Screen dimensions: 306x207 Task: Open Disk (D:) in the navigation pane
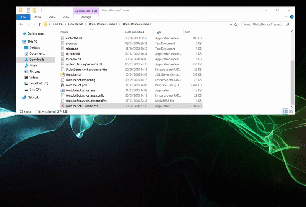click(35, 89)
